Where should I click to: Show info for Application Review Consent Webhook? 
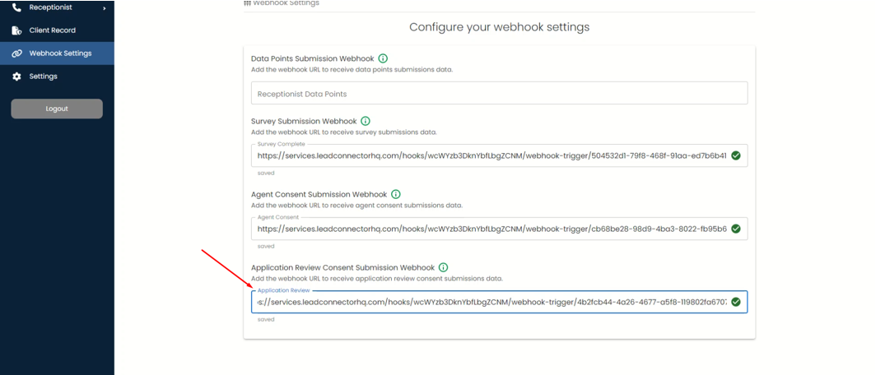[444, 267]
